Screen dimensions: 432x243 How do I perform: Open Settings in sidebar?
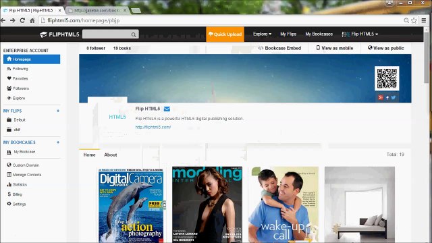(16, 204)
